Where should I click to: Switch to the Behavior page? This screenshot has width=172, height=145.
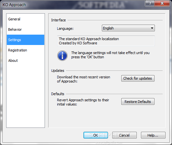(x=26, y=29)
